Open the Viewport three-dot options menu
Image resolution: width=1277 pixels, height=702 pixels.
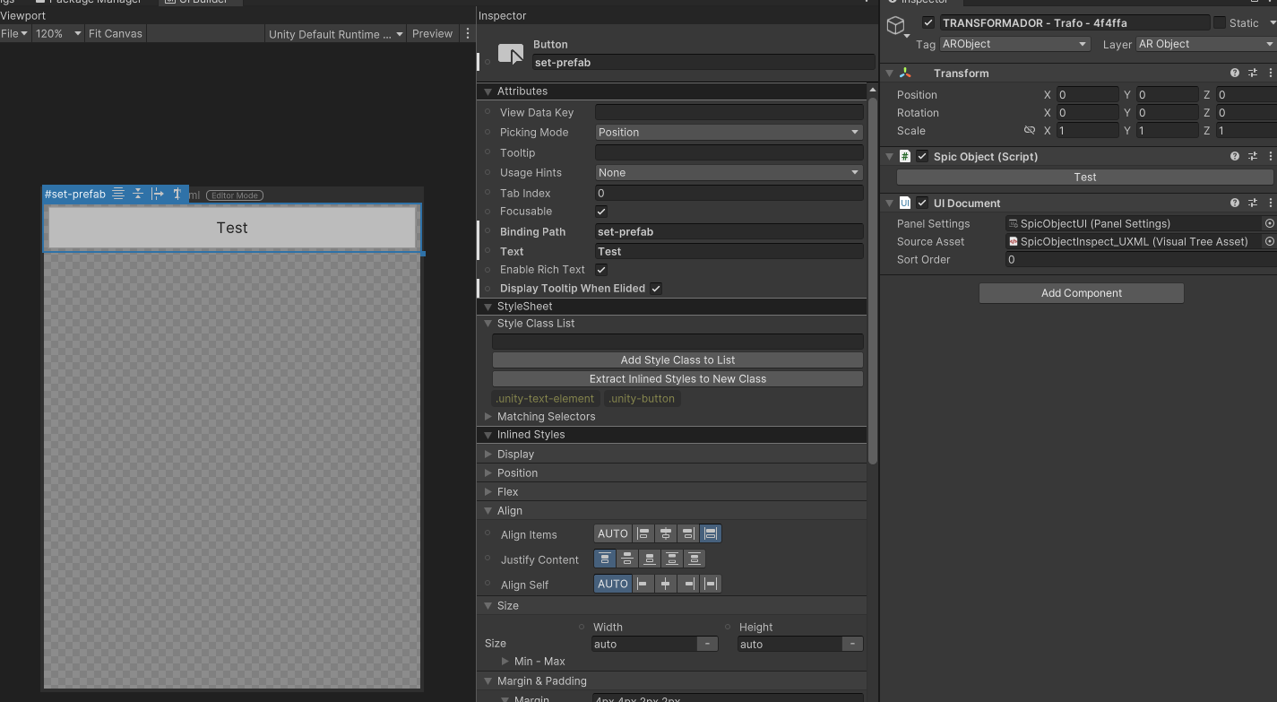[x=467, y=34]
